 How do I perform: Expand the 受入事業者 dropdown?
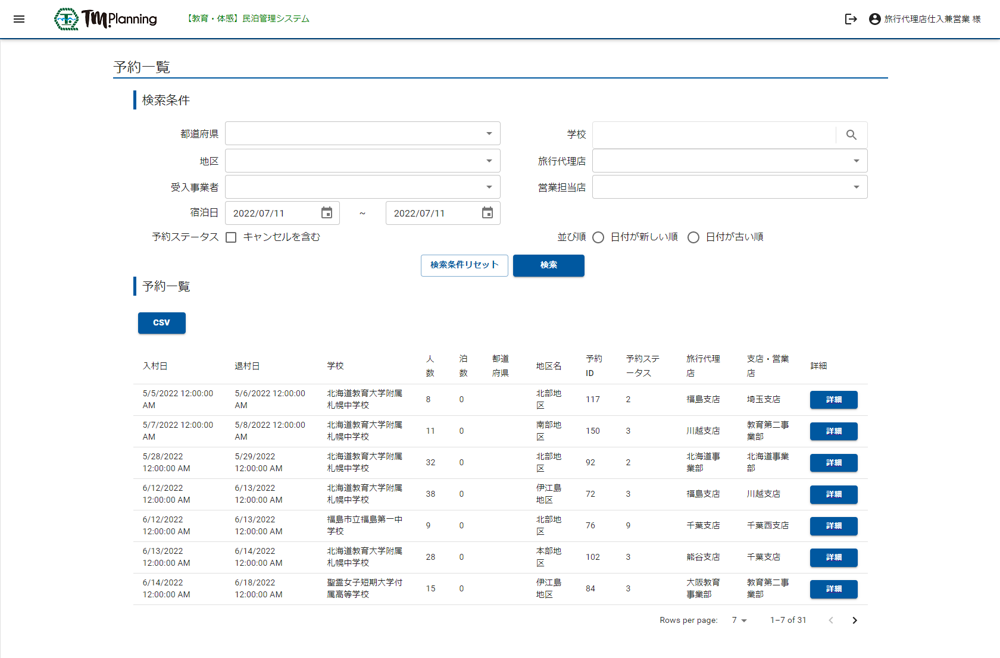[x=362, y=187]
